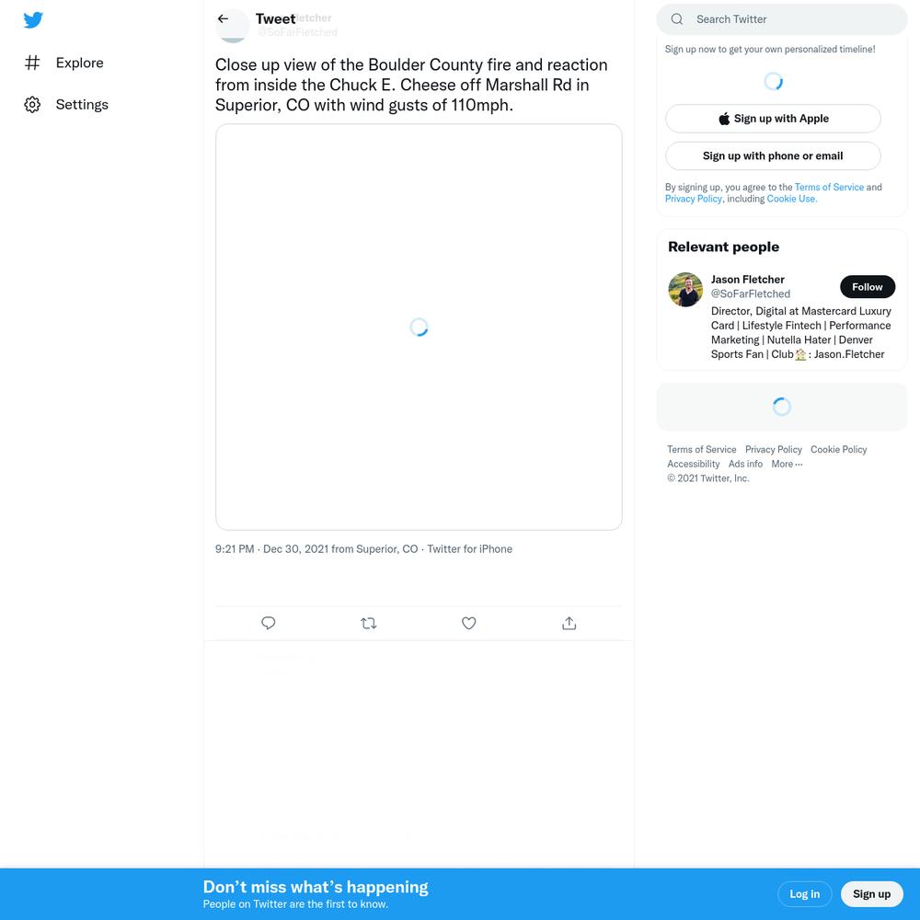Open the Cookie Use link

click(791, 199)
